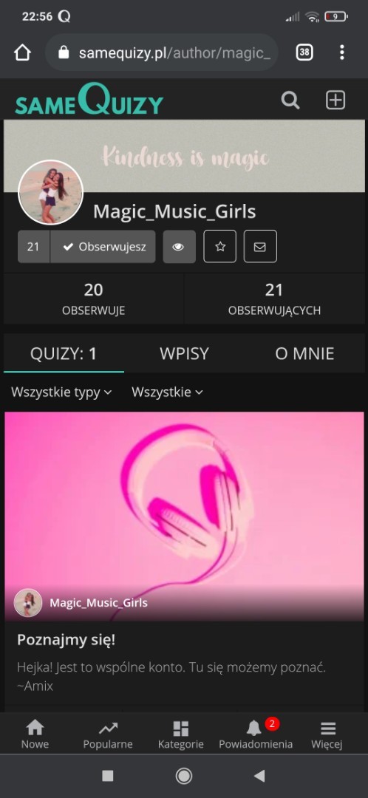Open the search magnifier icon
The height and width of the screenshot is (798, 368).
(x=290, y=100)
